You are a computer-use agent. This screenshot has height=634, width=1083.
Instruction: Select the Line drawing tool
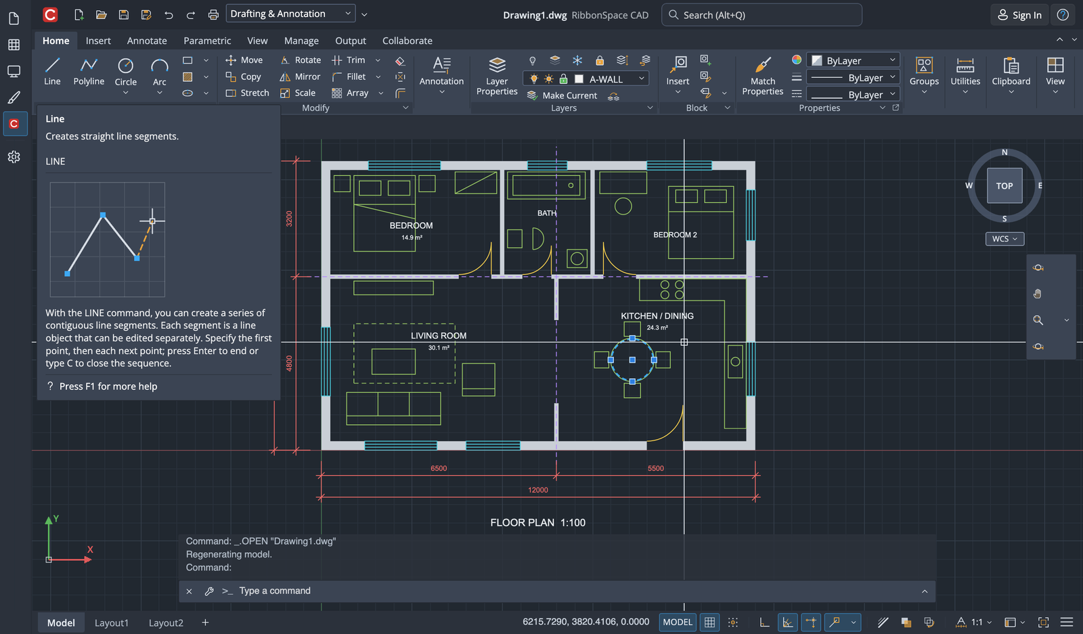point(52,71)
